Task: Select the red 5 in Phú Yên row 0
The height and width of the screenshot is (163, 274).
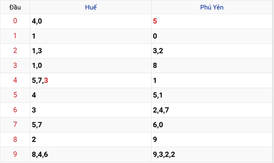Action: click(155, 21)
